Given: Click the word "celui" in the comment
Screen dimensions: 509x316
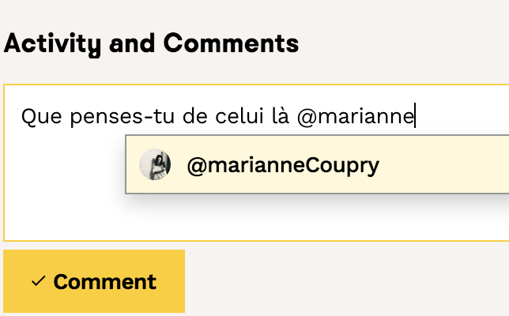Looking at the screenshot, I should point(237,117).
